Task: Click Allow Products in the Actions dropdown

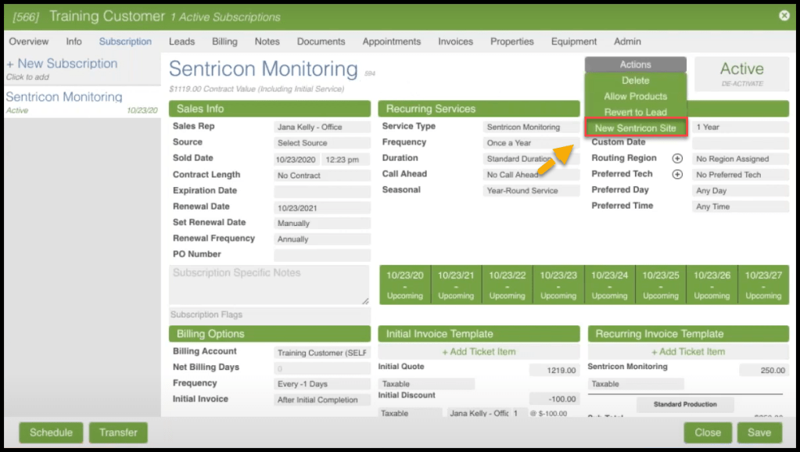Action: pyautogui.click(x=635, y=97)
